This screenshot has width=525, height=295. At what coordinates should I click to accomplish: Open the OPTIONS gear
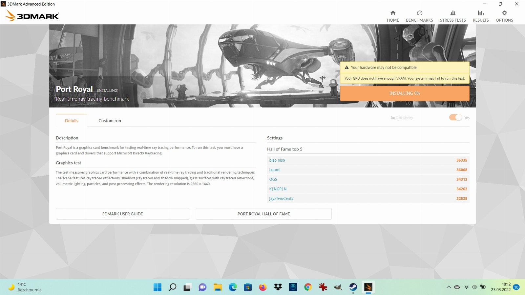(504, 16)
